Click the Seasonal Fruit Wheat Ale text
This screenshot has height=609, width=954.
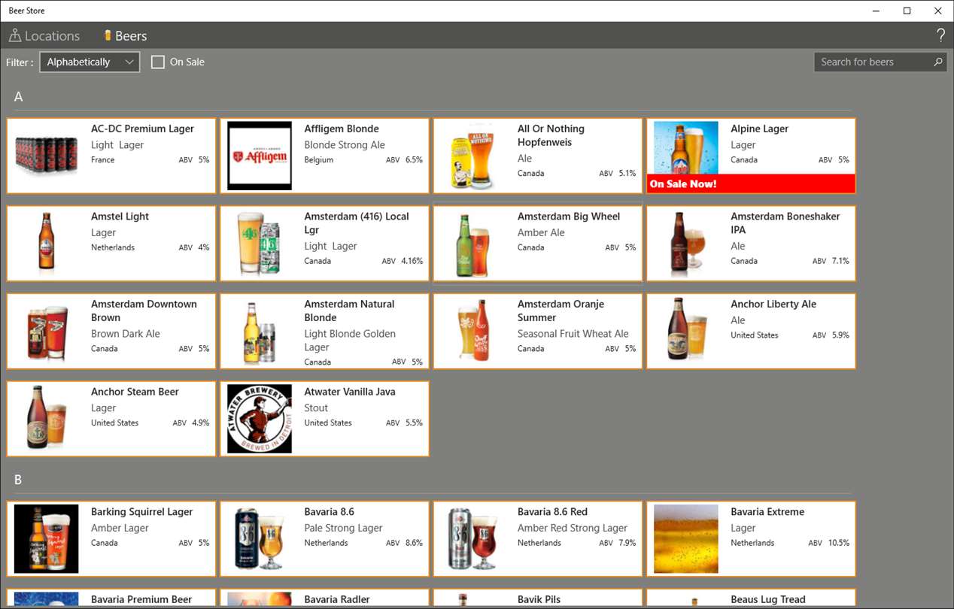(573, 334)
